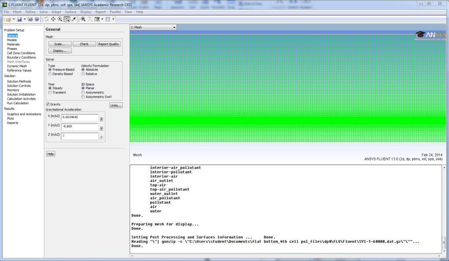
Task: Open the Display menu
Action: tap(86, 12)
